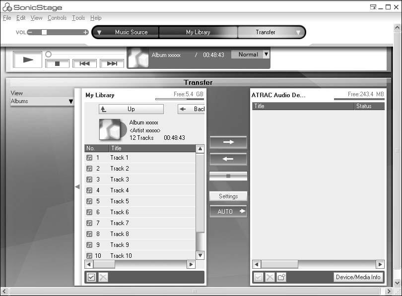Click the music note icon of Track 4

pos(89,190)
